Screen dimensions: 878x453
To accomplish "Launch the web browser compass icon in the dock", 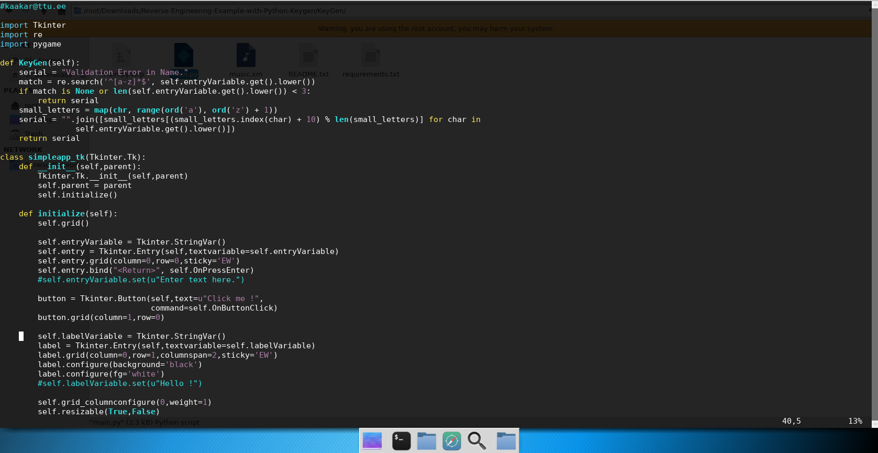I will [x=451, y=441].
